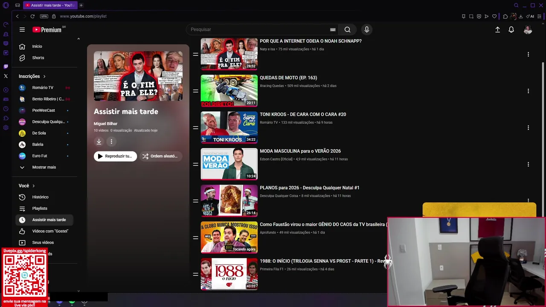Open the virtual keyboard icon in search box
The image size is (546, 307).
(x=333, y=29)
